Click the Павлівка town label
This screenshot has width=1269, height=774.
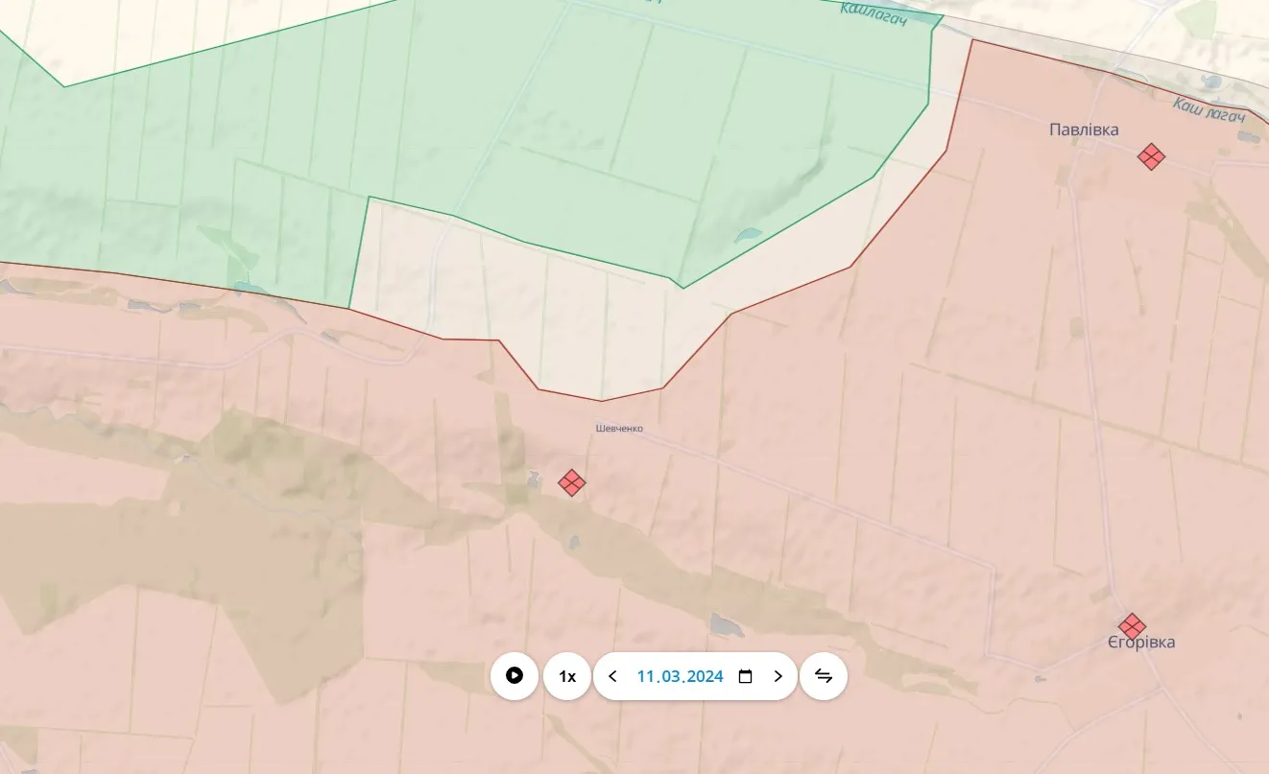(1084, 130)
